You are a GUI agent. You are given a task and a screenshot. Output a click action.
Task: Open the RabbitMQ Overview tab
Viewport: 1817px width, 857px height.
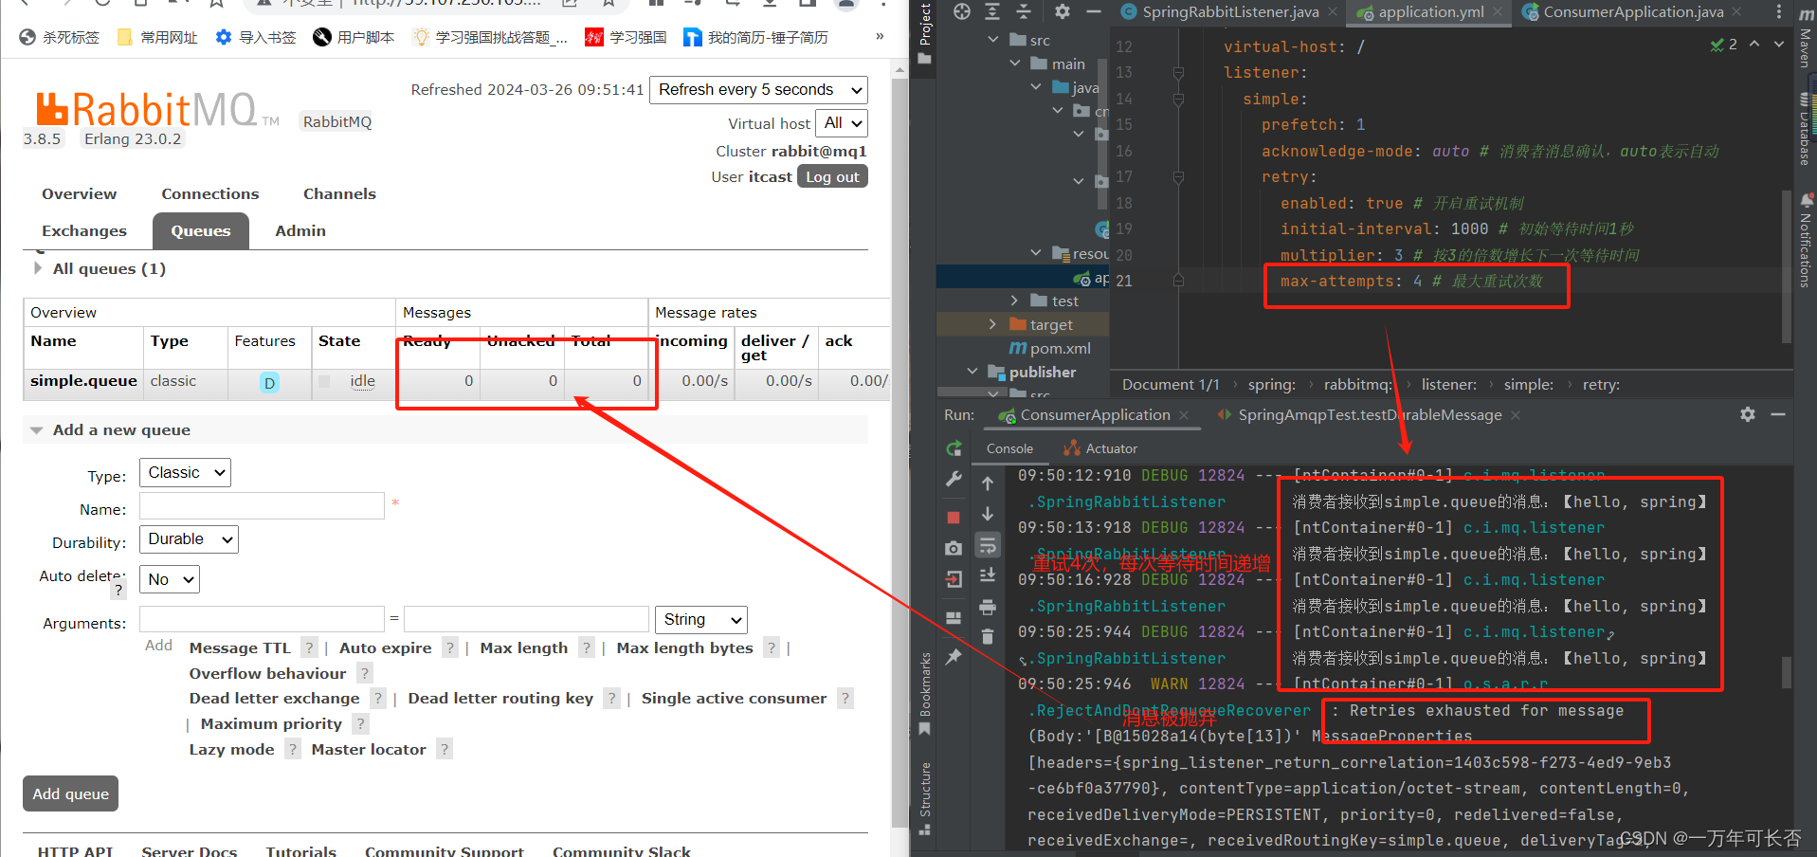pos(80,194)
